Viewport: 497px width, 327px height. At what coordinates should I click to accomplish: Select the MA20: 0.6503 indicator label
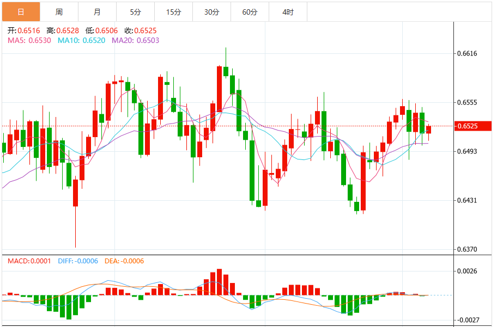[136, 40]
